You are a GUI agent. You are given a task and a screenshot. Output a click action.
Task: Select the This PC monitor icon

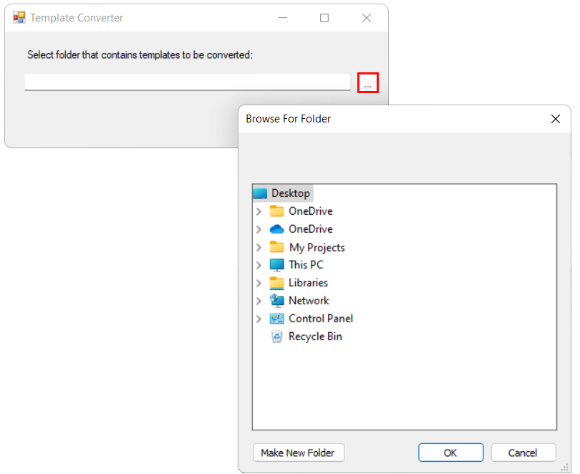276,265
